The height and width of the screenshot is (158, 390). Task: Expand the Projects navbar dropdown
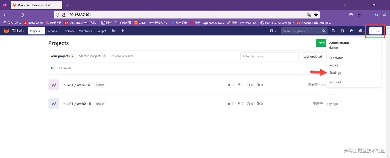pyautogui.click(x=36, y=31)
